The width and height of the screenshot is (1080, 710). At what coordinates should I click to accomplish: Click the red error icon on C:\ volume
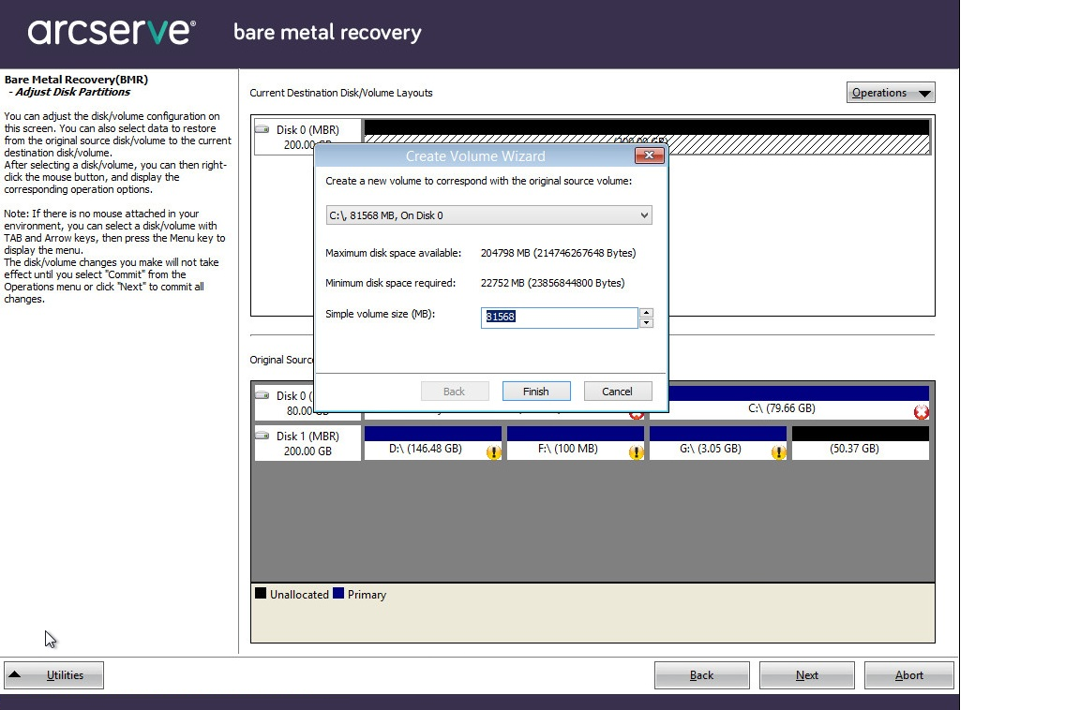click(921, 412)
